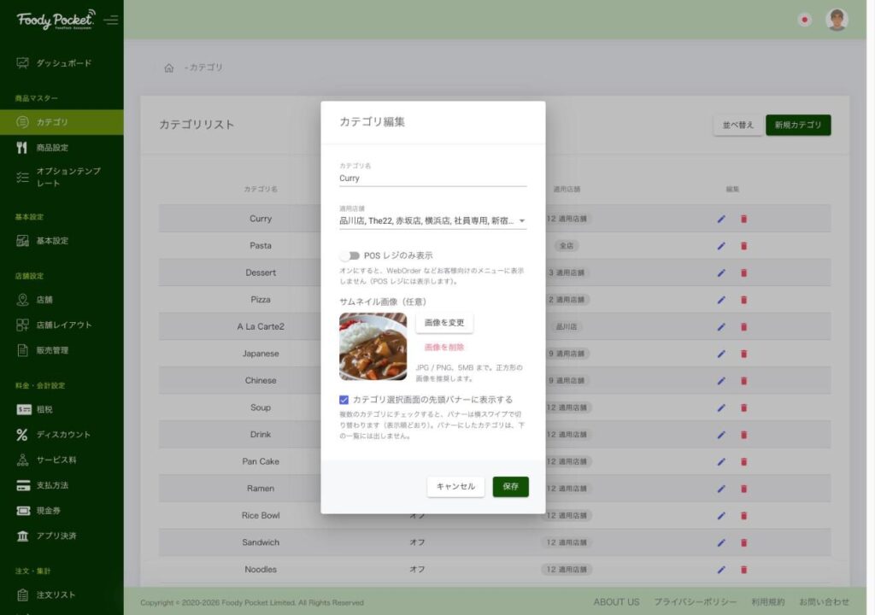Click the Japan flag language icon
Image resolution: width=875 pixels, height=615 pixels.
(805, 20)
